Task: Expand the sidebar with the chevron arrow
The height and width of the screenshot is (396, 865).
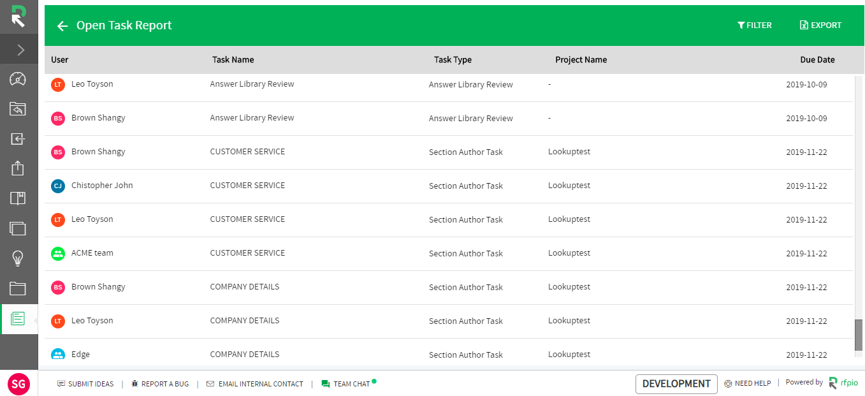Action: click(20, 50)
